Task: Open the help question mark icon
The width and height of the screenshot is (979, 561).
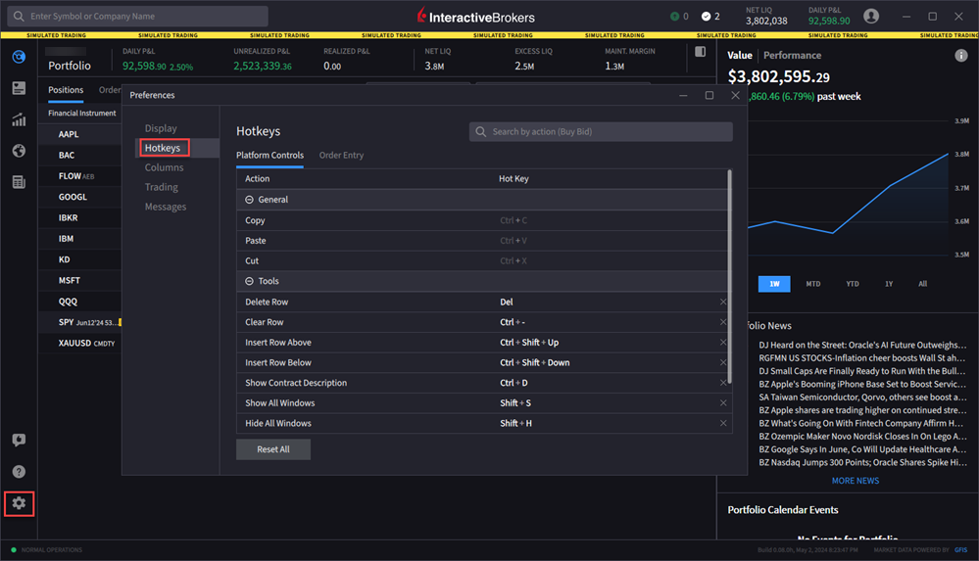Action: point(19,471)
